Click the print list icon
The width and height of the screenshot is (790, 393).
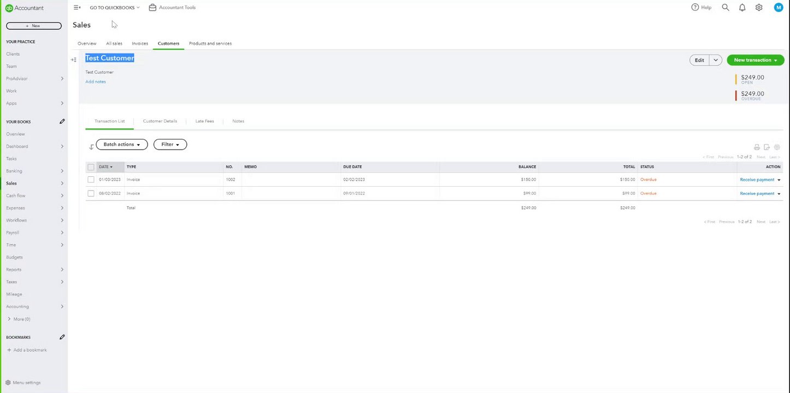coord(757,147)
